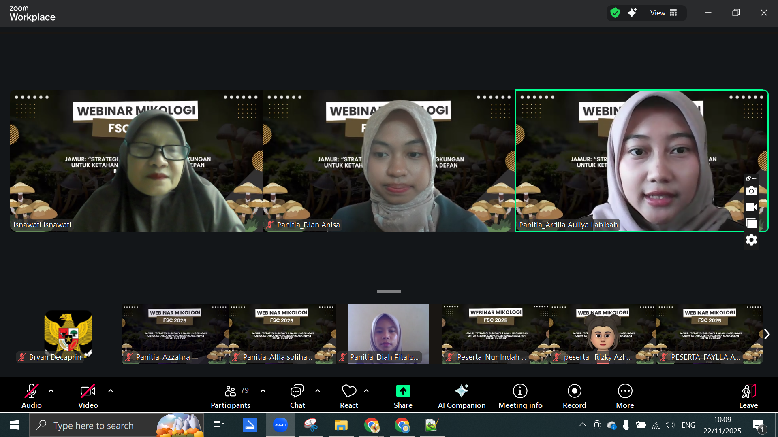This screenshot has height=437, width=778.
Task: Click the green encryption shield icon
Action: click(x=615, y=13)
